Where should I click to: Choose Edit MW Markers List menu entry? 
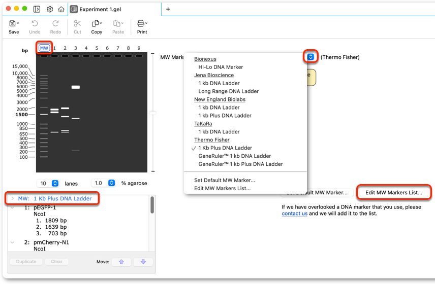(222, 188)
